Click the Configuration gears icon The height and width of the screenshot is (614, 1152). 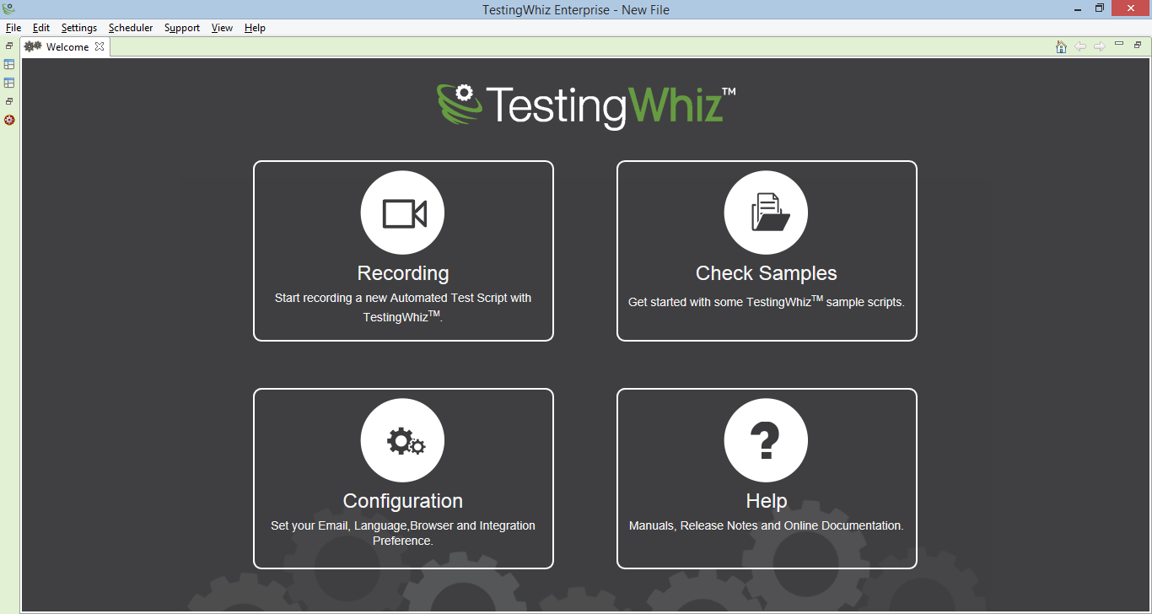pos(402,441)
